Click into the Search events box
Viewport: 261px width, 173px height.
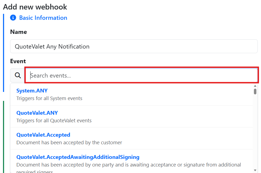coord(142,75)
